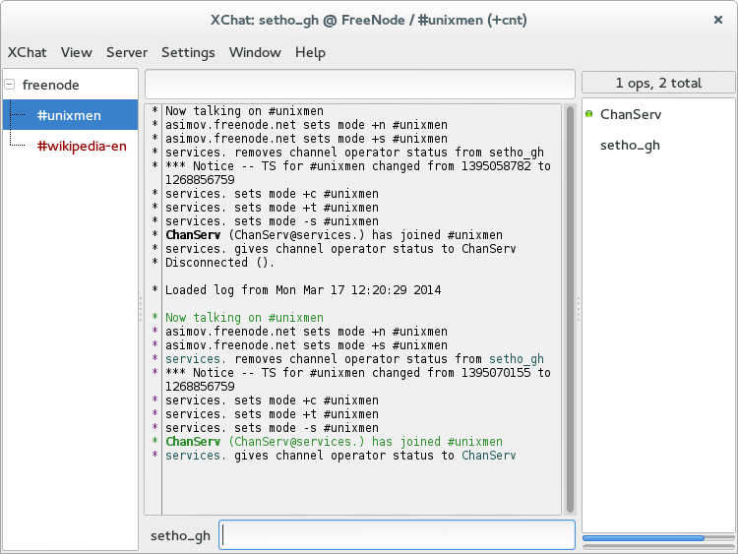Click the setho_gh nick button
Image resolution: width=738 pixels, height=554 pixels.
tap(180, 535)
